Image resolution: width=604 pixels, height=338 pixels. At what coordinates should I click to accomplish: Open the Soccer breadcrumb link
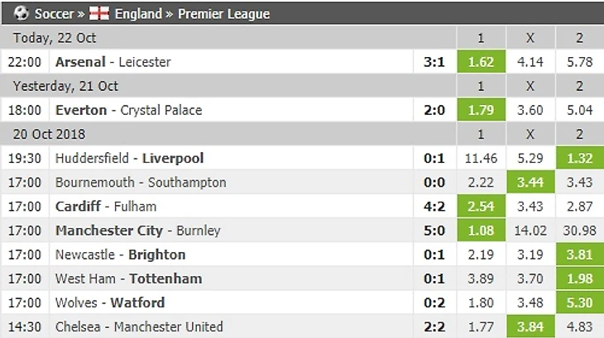pos(55,13)
